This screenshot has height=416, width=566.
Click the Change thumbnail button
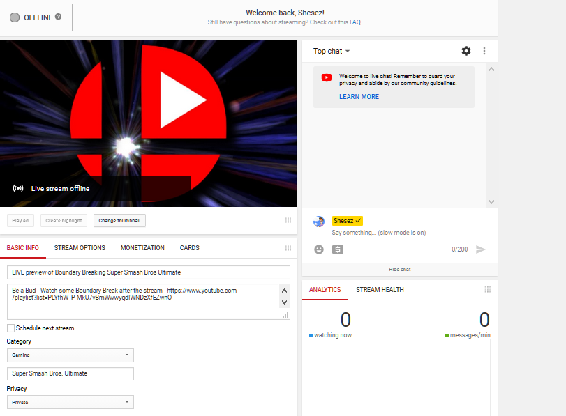(119, 221)
